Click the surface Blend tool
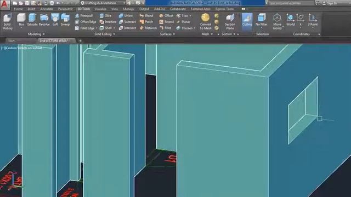Screen dimensions: 351x197 pyautogui.click(x=146, y=16)
